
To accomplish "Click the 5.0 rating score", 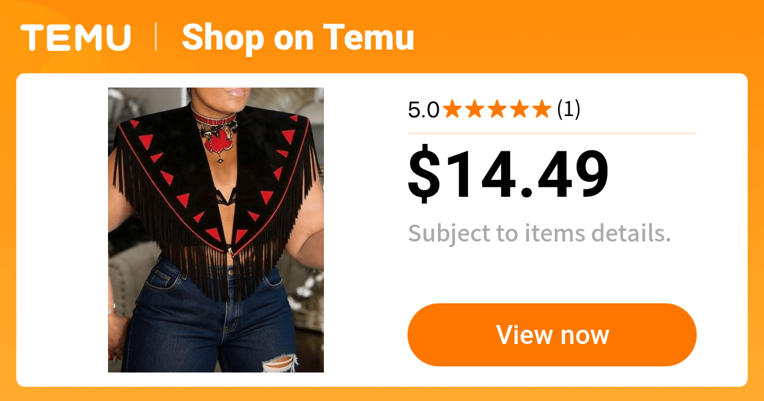I will pos(423,110).
